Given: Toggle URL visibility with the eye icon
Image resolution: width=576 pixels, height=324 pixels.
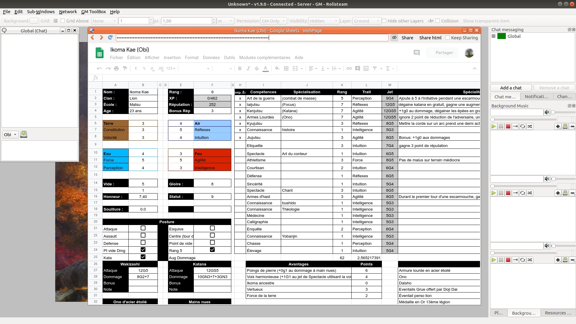Looking at the screenshot, I should (394, 37).
